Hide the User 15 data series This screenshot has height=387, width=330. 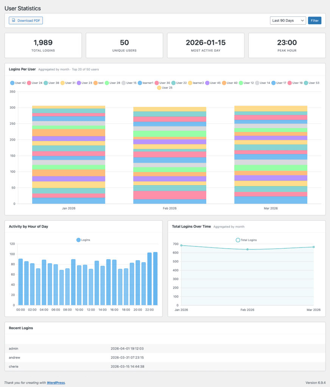(125, 83)
